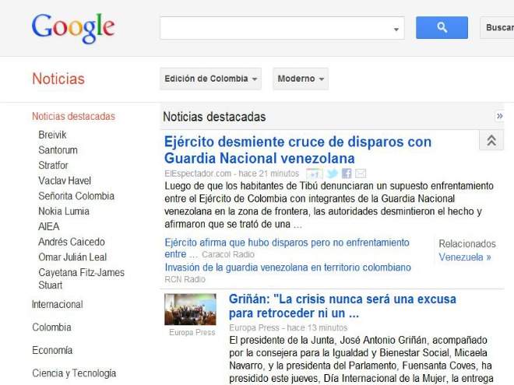
Task: Open the related Venezuela » link
Action: [465, 257]
